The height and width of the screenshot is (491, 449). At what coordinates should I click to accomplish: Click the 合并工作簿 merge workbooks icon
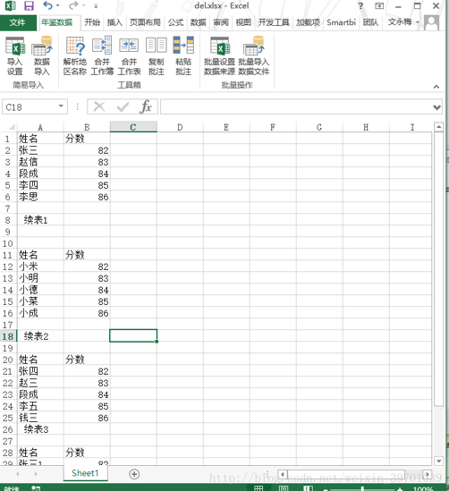[102, 55]
